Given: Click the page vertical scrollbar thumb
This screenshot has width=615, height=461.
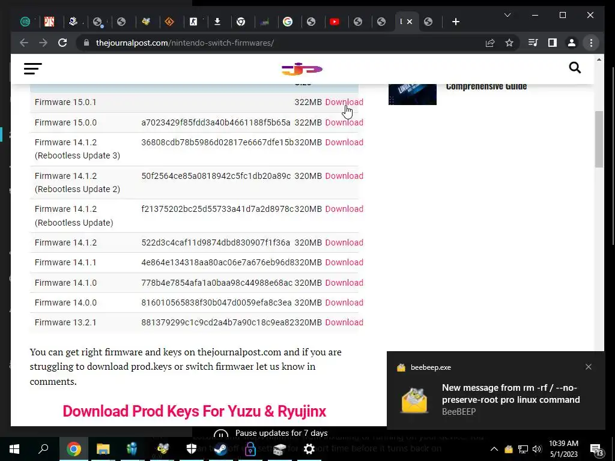Looking at the screenshot, I should pos(599,139).
